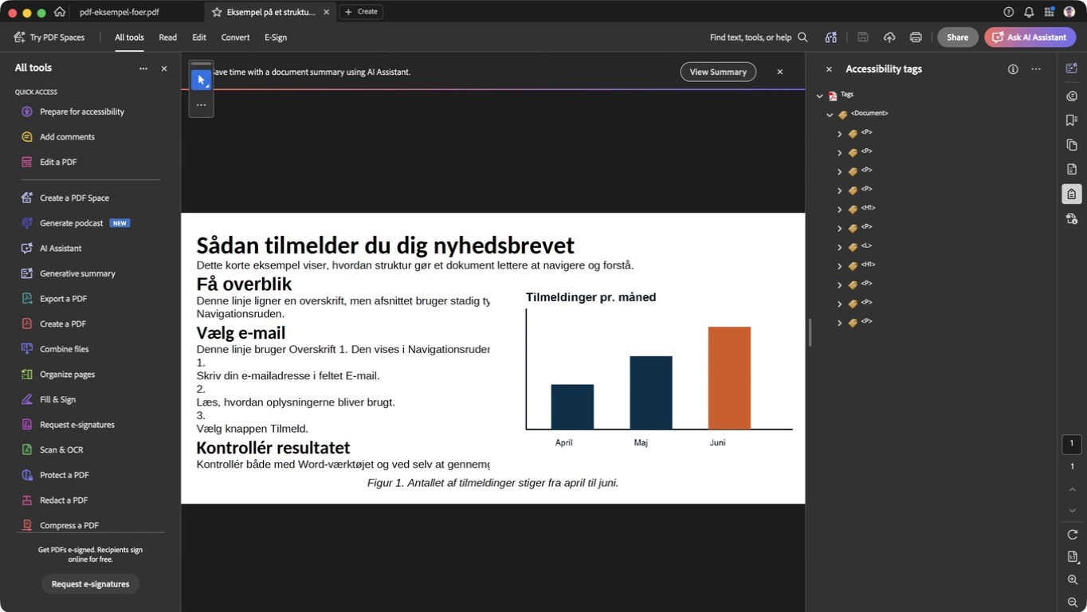This screenshot has width=1087, height=612.
Task: Click Ask AI Assistant button
Action: tap(1030, 37)
